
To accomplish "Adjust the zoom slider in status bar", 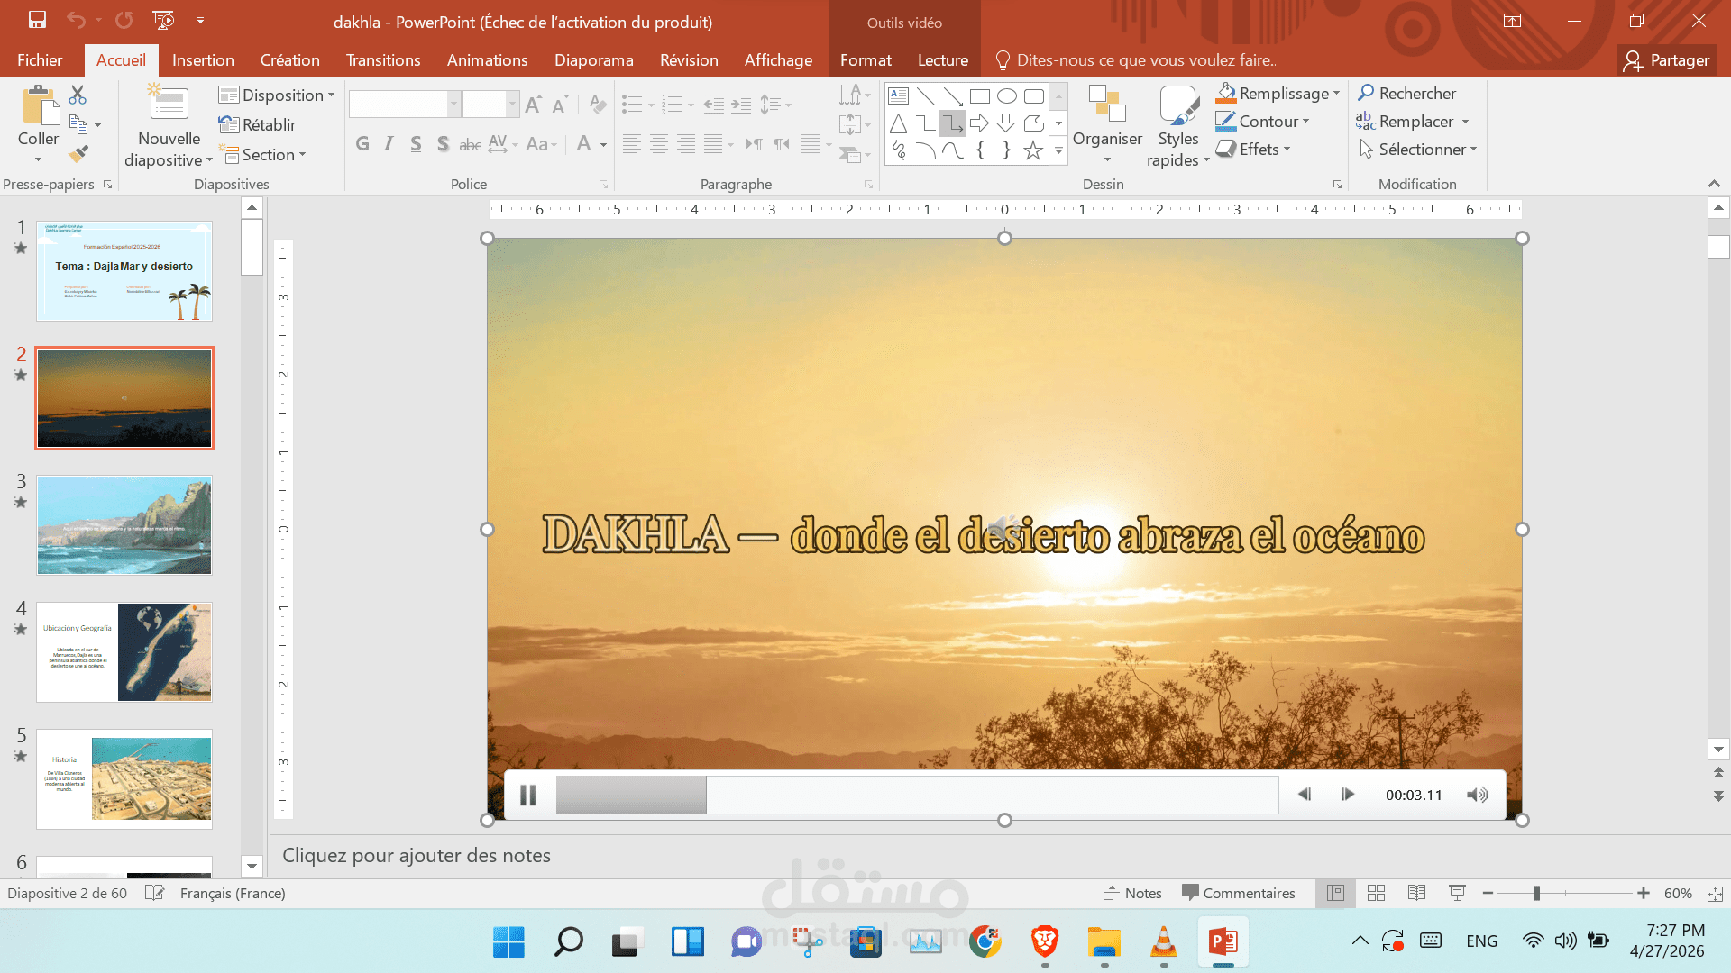I will [x=1537, y=893].
